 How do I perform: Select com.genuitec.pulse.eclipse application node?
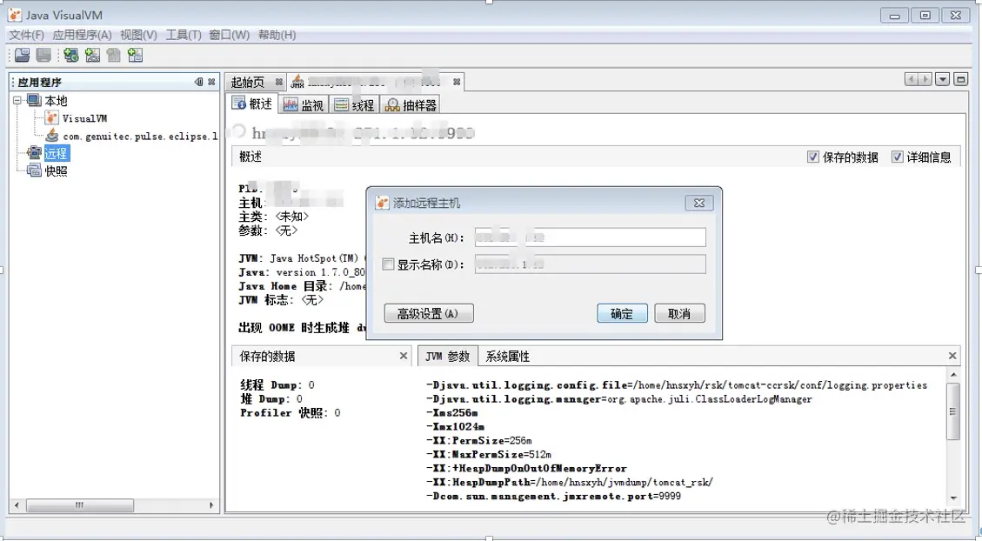pyautogui.click(x=140, y=136)
